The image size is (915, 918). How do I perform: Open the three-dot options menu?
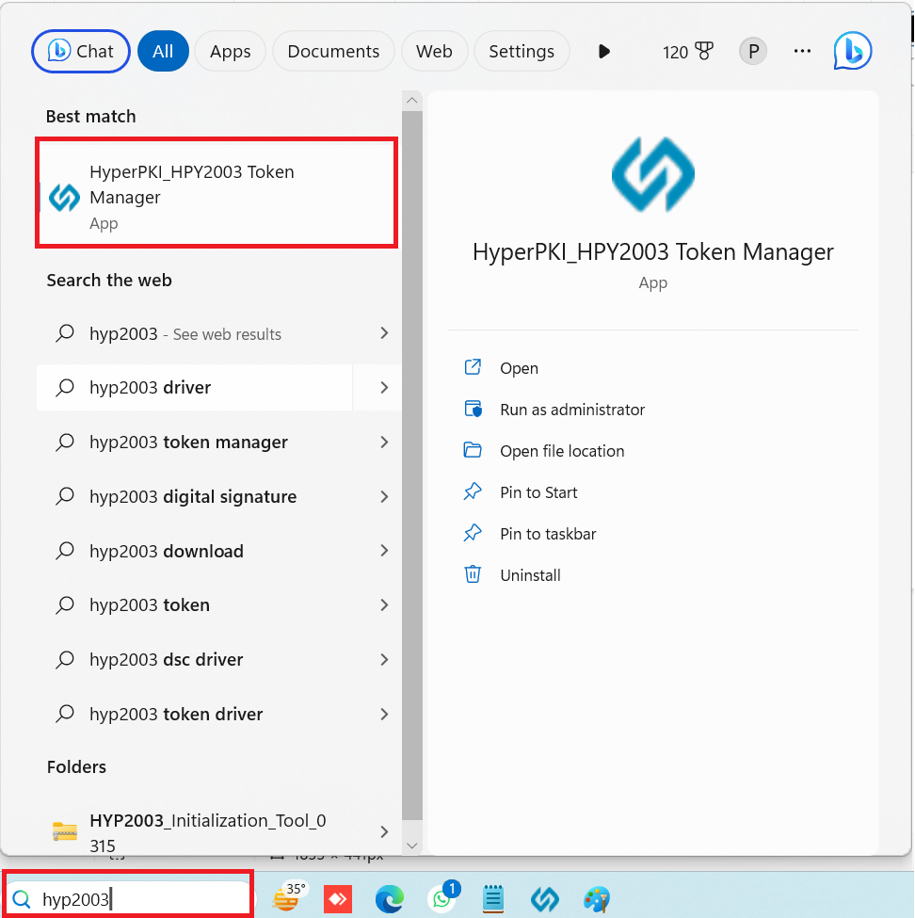click(x=802, y=52)
